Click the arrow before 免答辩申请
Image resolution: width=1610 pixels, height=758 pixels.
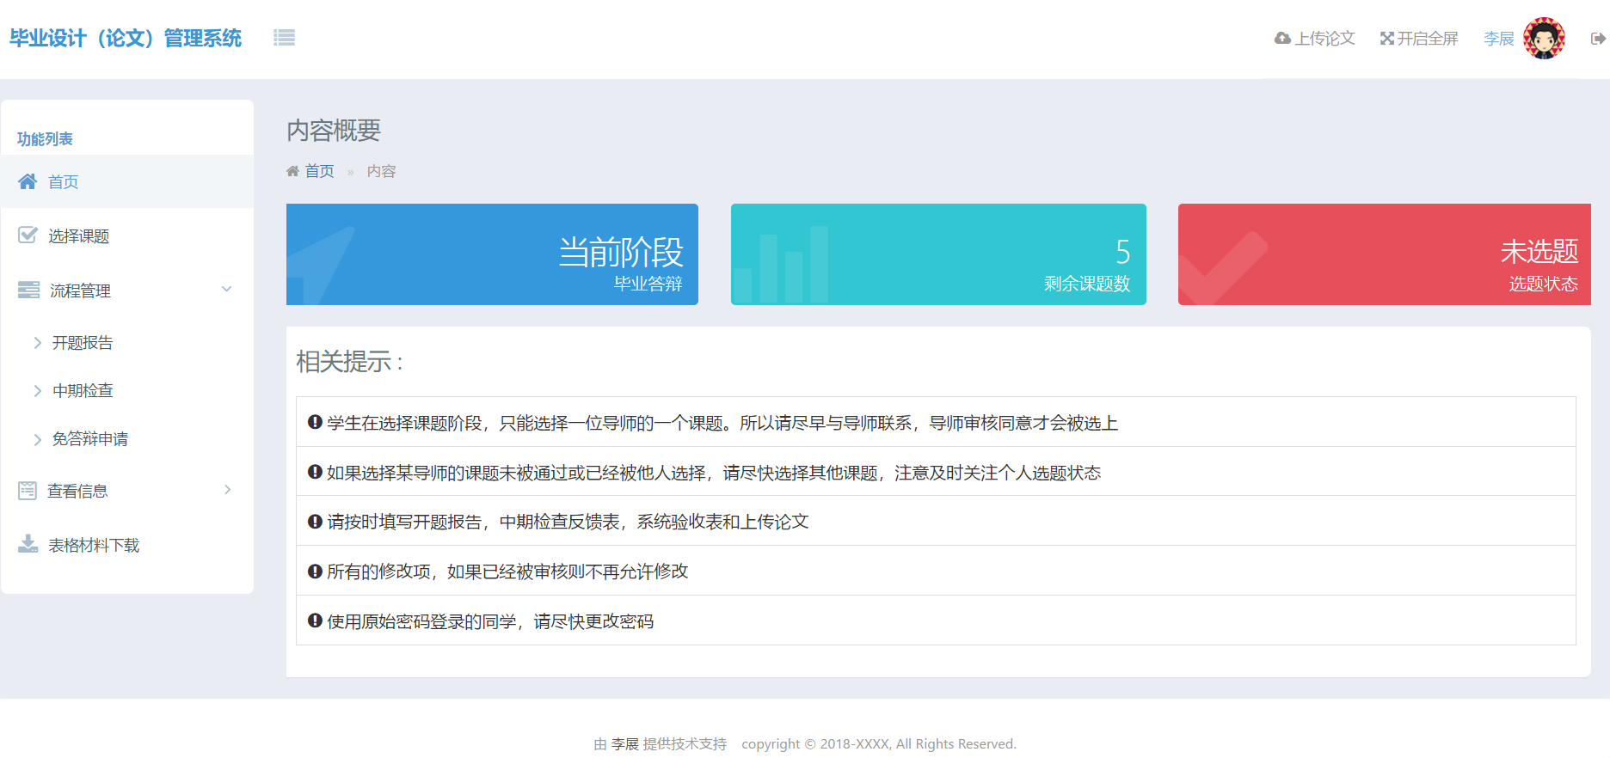click(38, 439)
